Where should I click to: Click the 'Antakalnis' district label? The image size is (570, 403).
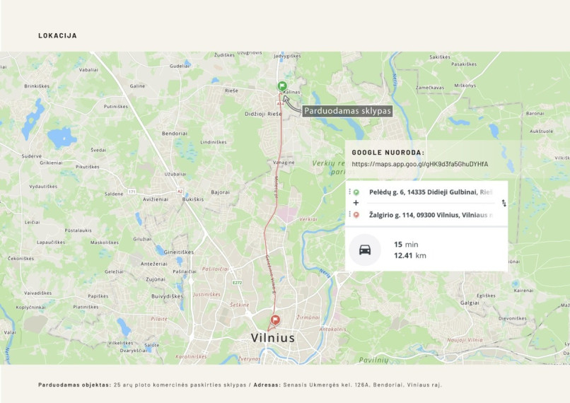pos(333,329)
